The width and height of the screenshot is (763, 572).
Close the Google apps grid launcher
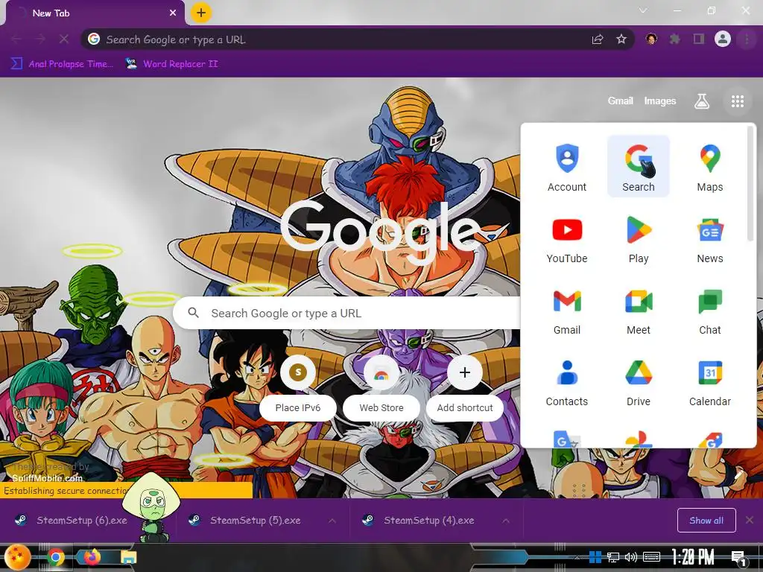(737, 101)
